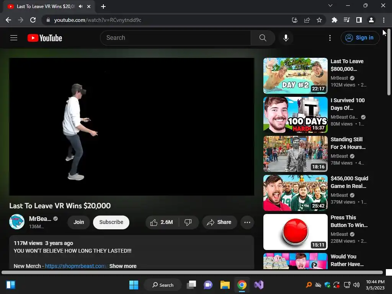Click the horizontal page scrollbar
This screenshot has width=392, height=294.
(x=192, y=272)
